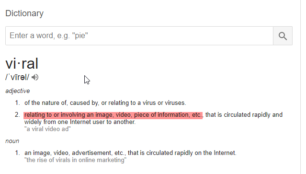Viewport: 306px width, 174px height.
Task: Focus the "Enter a word" search field
Action: tap(139, 36)
